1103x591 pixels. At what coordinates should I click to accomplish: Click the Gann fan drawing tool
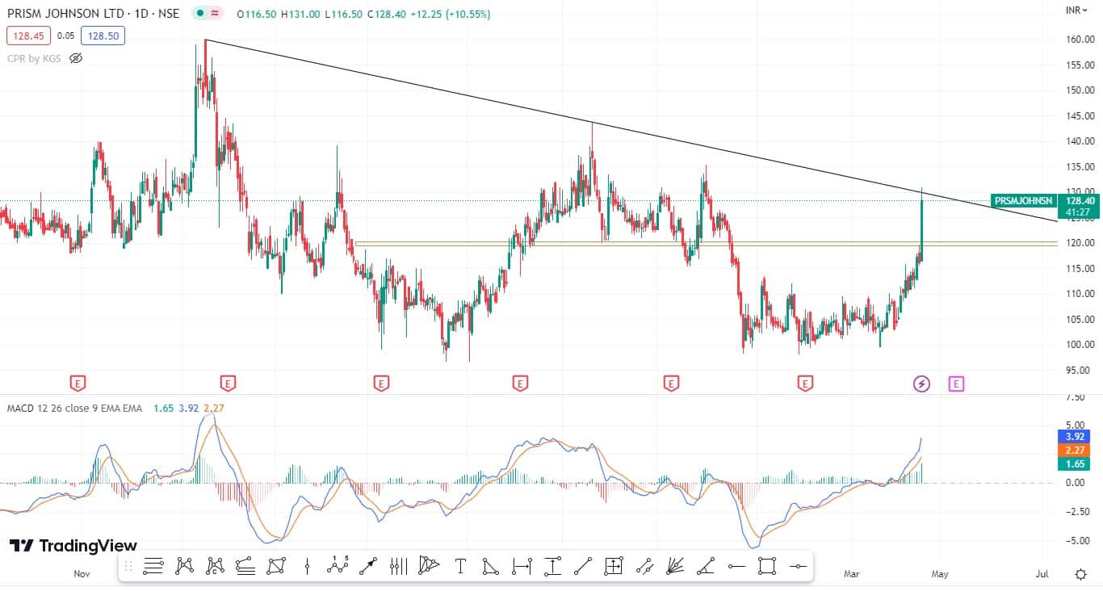point(675,566)
